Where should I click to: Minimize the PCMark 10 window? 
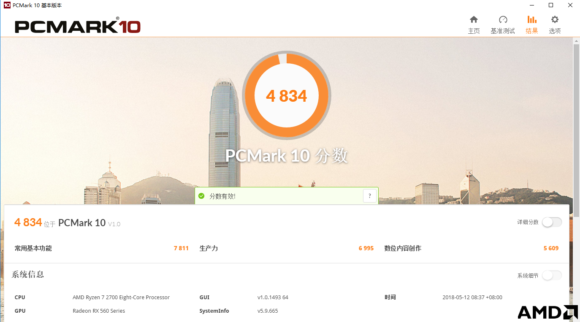(x=531, y=5)
